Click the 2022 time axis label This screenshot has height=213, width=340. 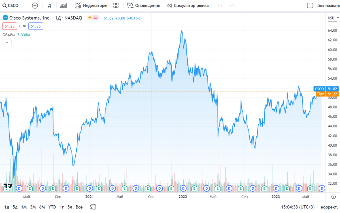(x=183, y=197)
